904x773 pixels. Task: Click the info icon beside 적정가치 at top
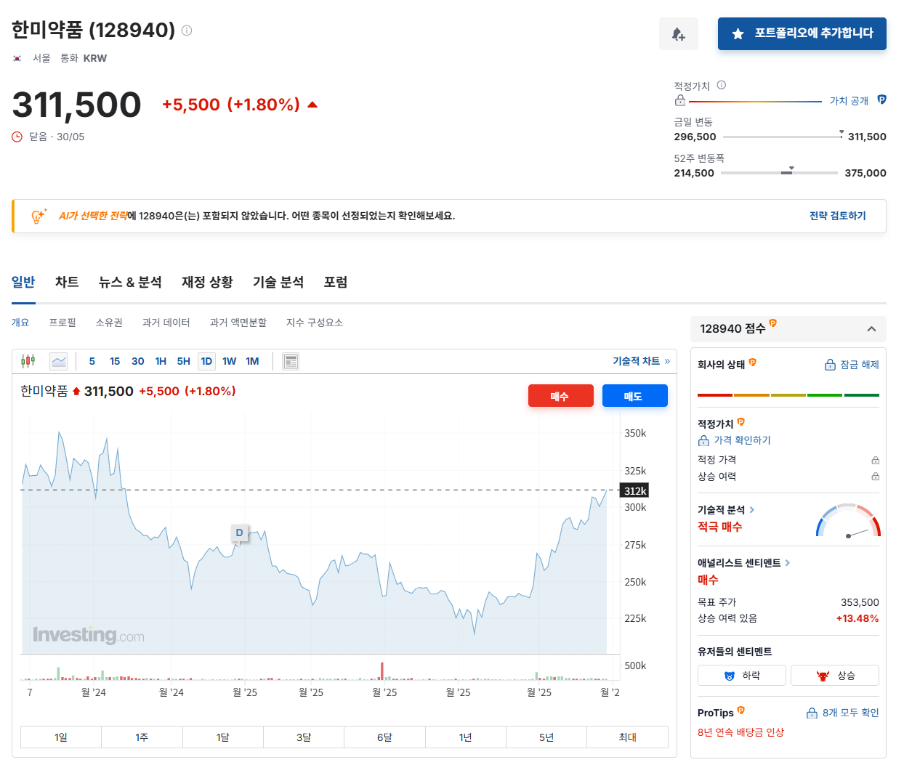722,85
